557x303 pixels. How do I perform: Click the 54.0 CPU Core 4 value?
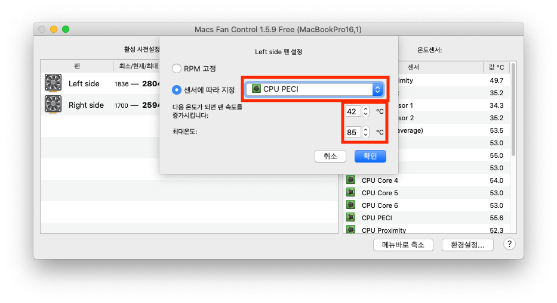click(496, 180)
